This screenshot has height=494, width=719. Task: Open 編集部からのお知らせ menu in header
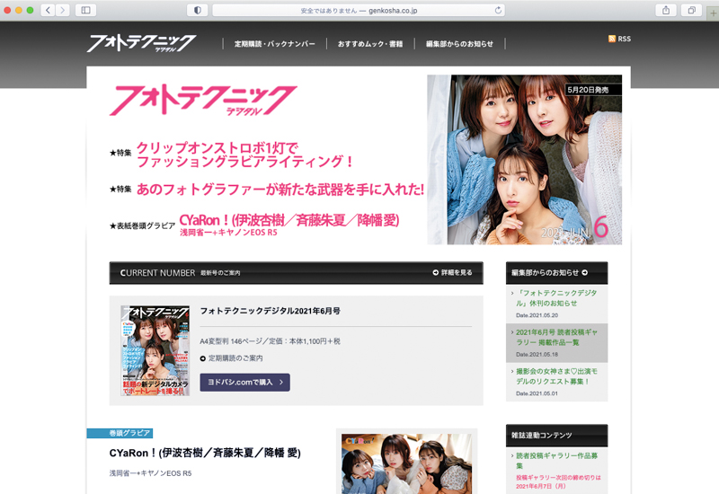pos(459,44)
